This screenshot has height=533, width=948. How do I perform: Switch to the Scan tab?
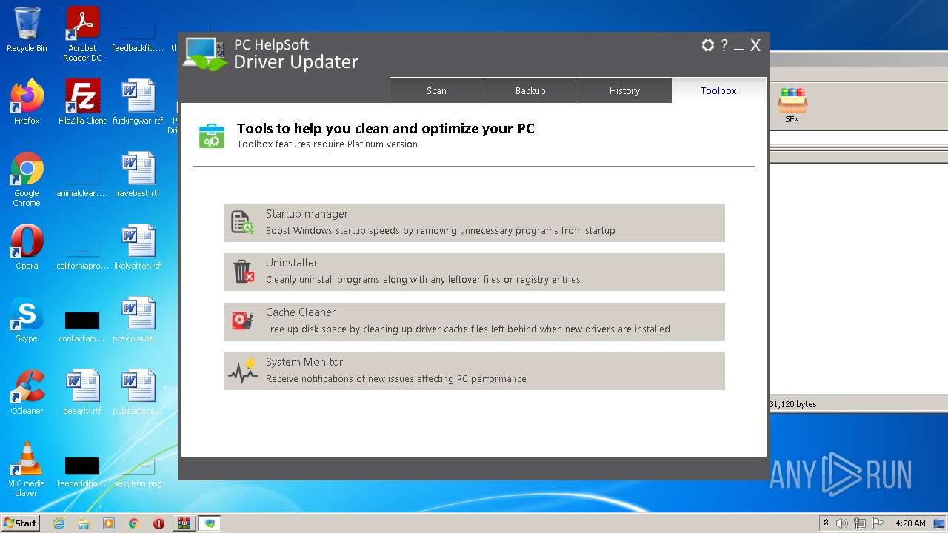[436, 90]
